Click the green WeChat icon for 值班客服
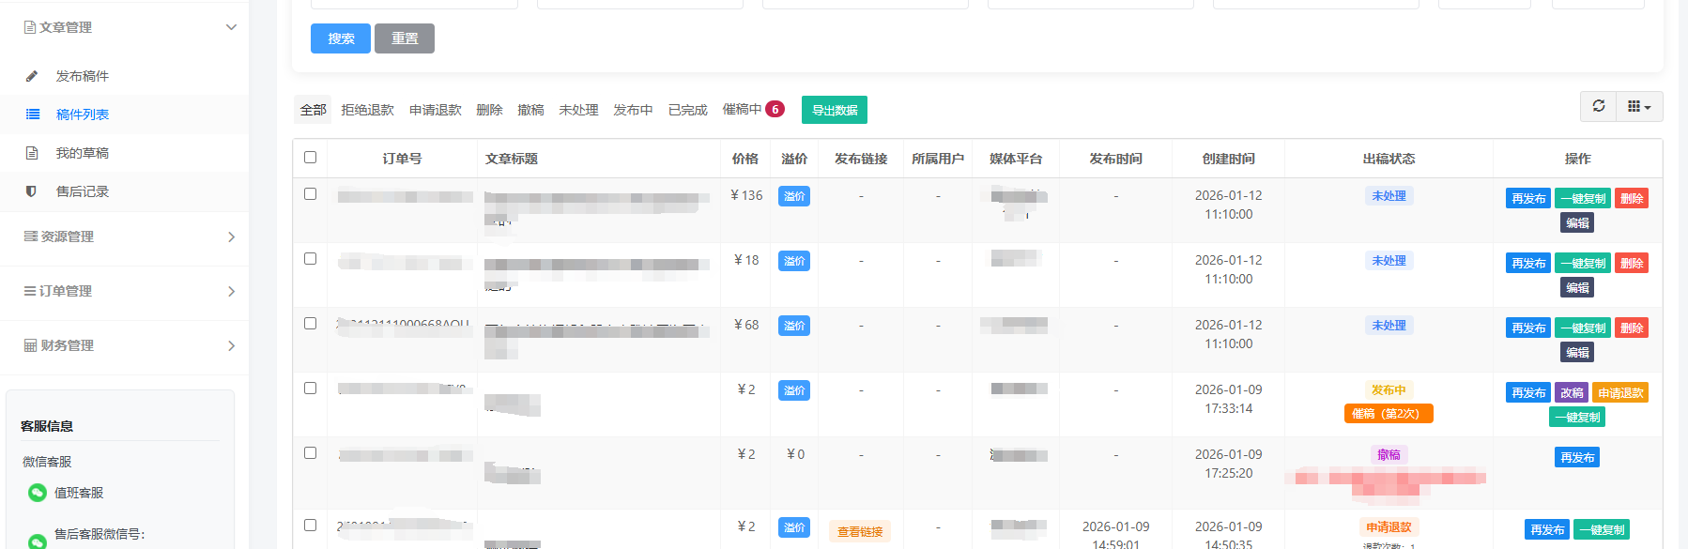This screenshot has height=549, width=1688. pyautogui.click(x=38, y=493)
